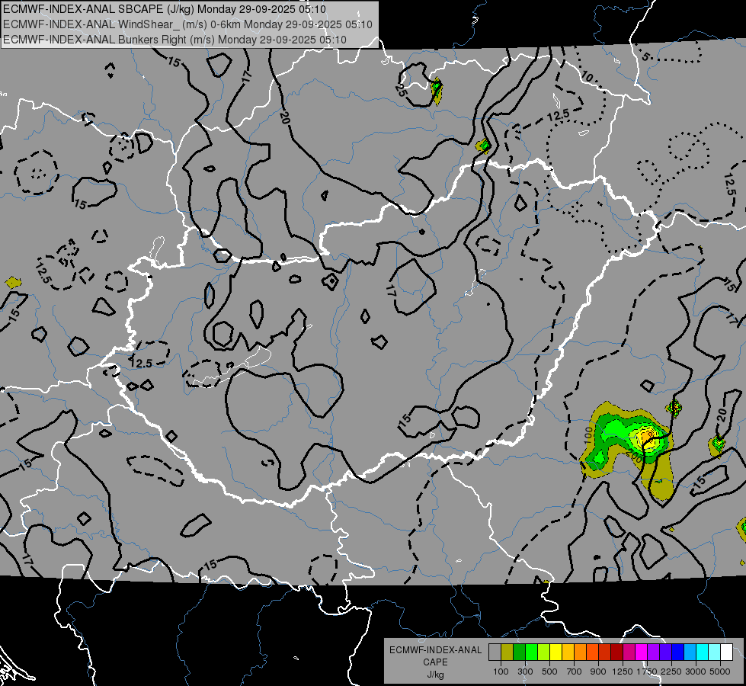Select the olive swatch above 100
746x686 pixels.
(507, 652)
